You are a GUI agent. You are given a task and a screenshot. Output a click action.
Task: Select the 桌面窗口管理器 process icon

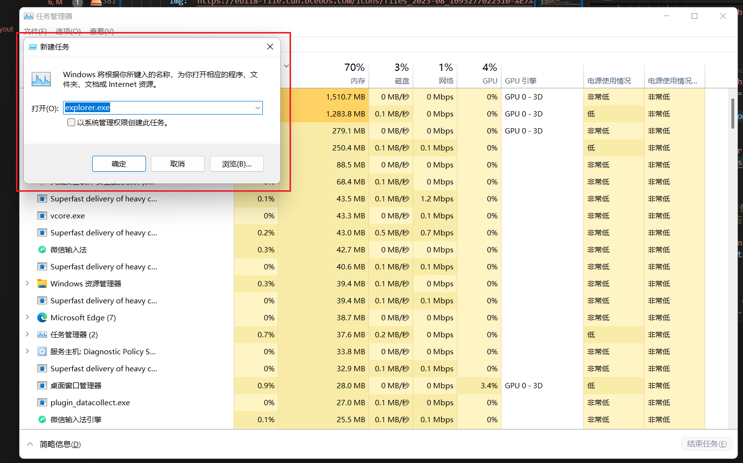click(x=42, y=385)
